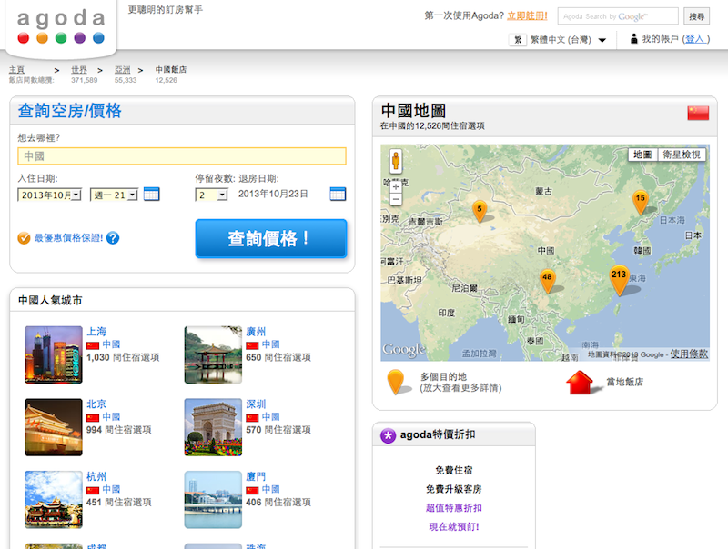This screenshot has height=549, width=728.
Task: Open 廣州 city link
Action: click(256, 332)
